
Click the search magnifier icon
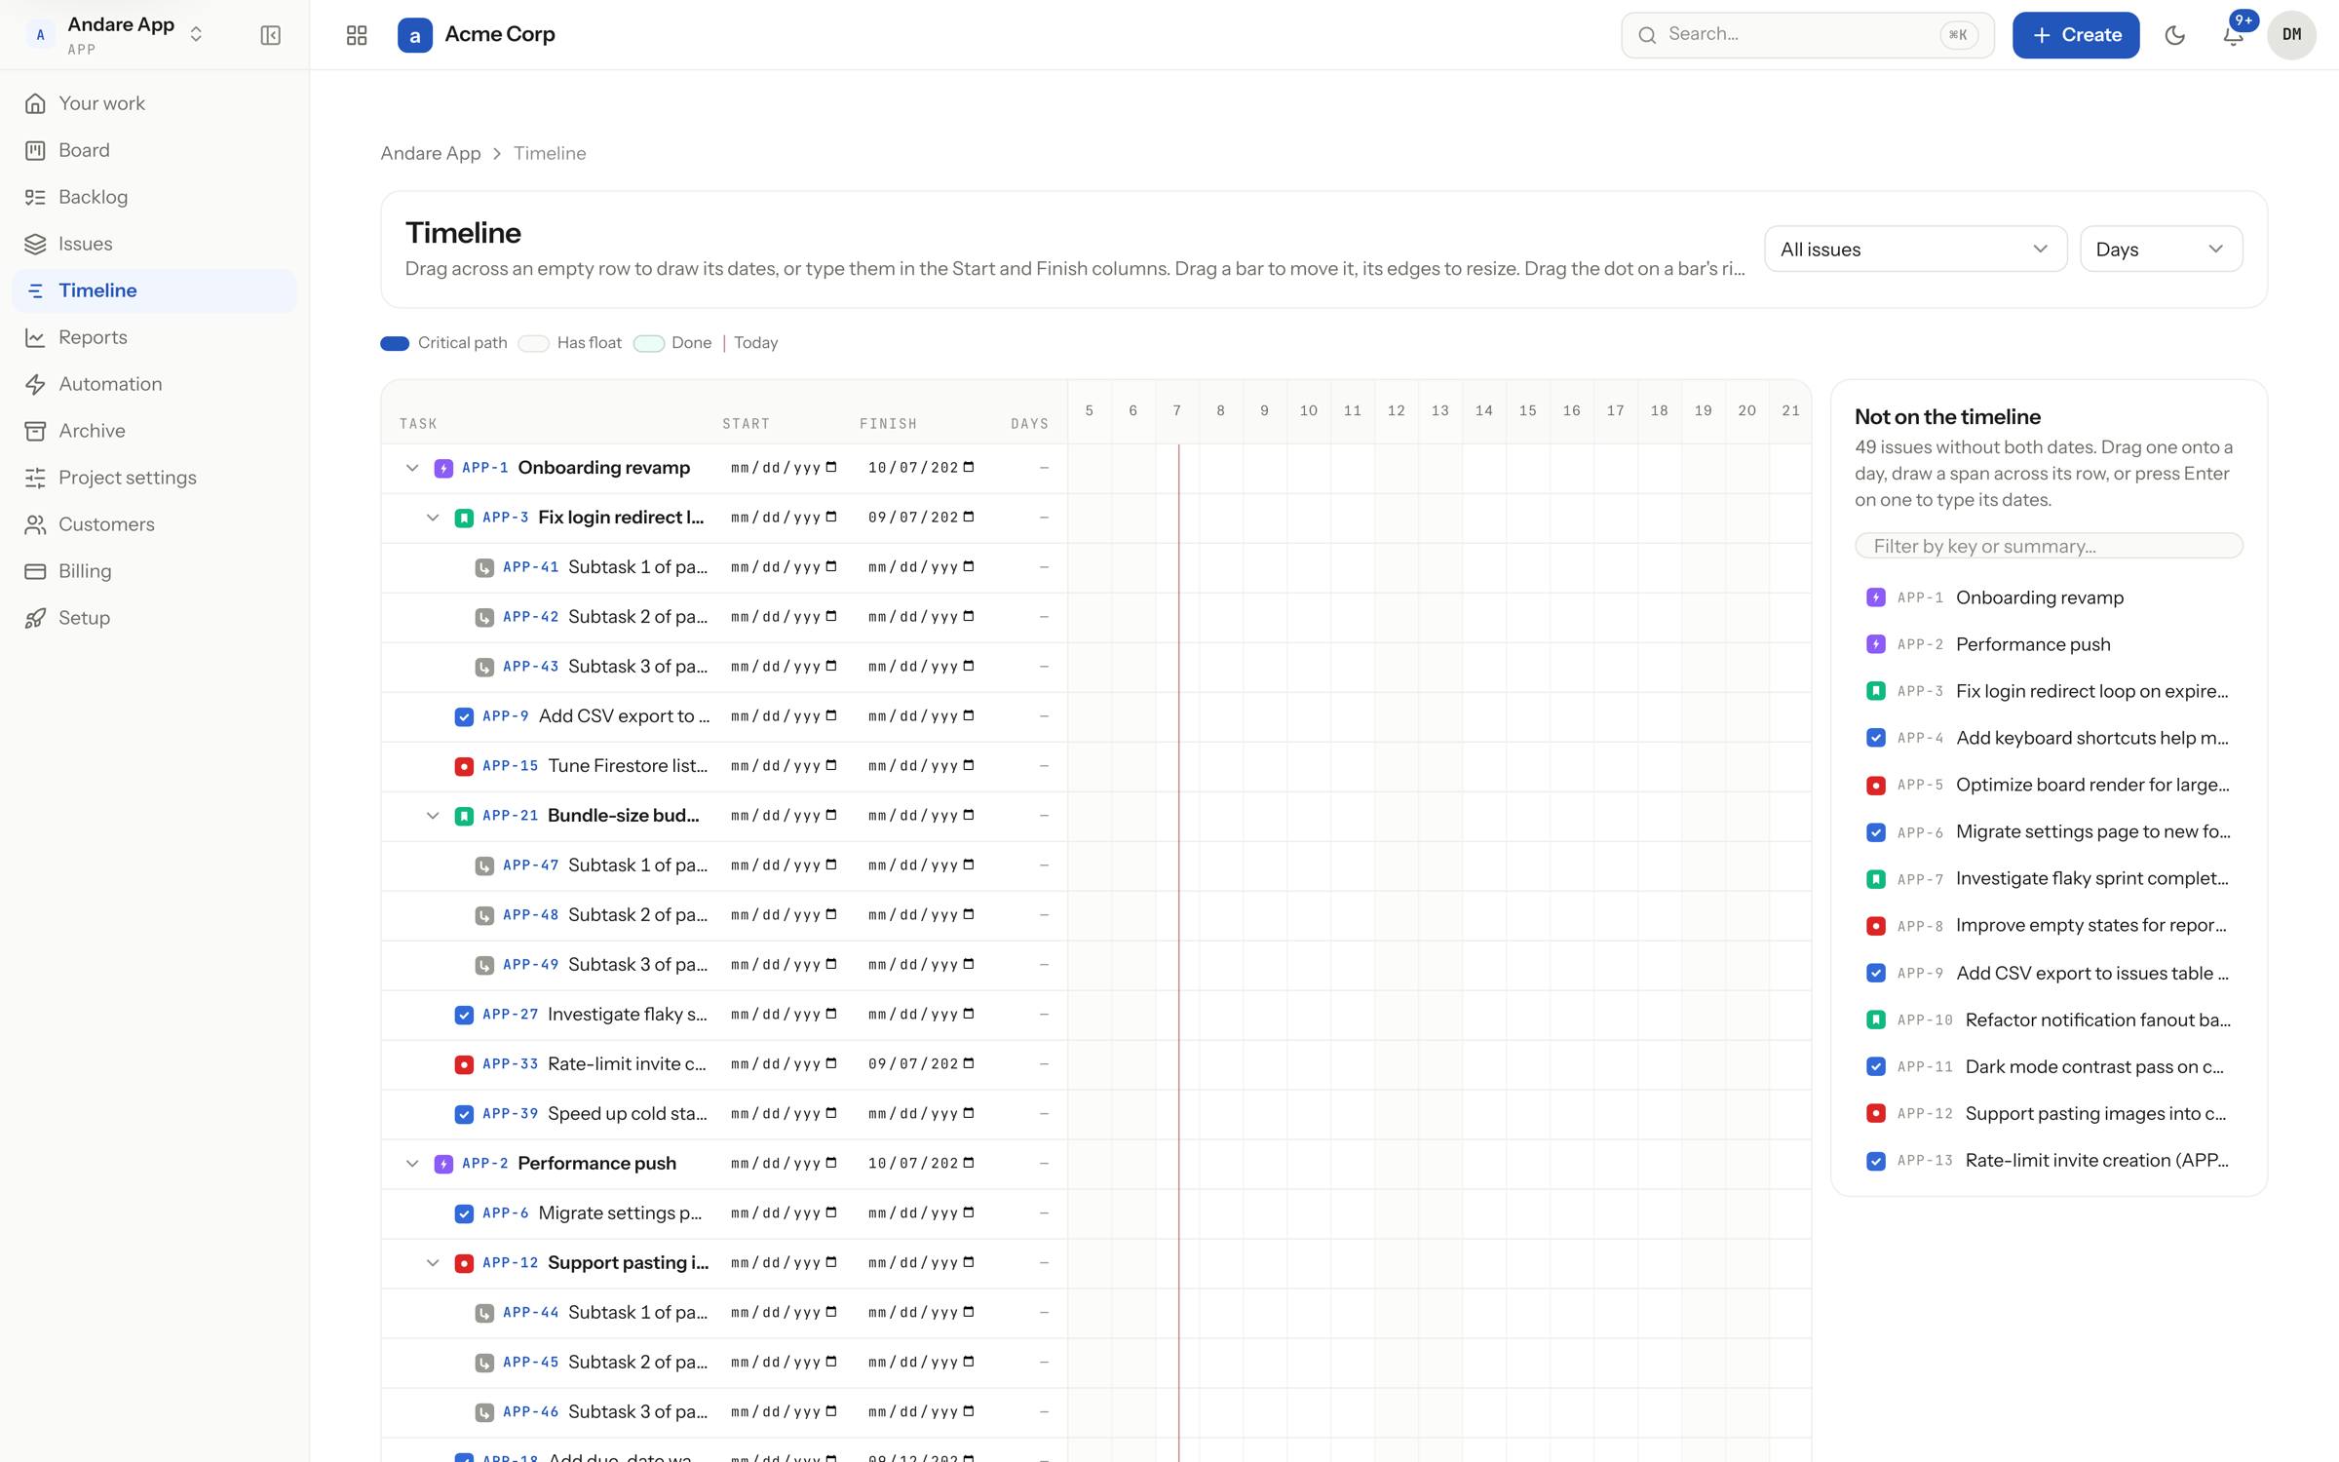click(x=1647, y=35)
